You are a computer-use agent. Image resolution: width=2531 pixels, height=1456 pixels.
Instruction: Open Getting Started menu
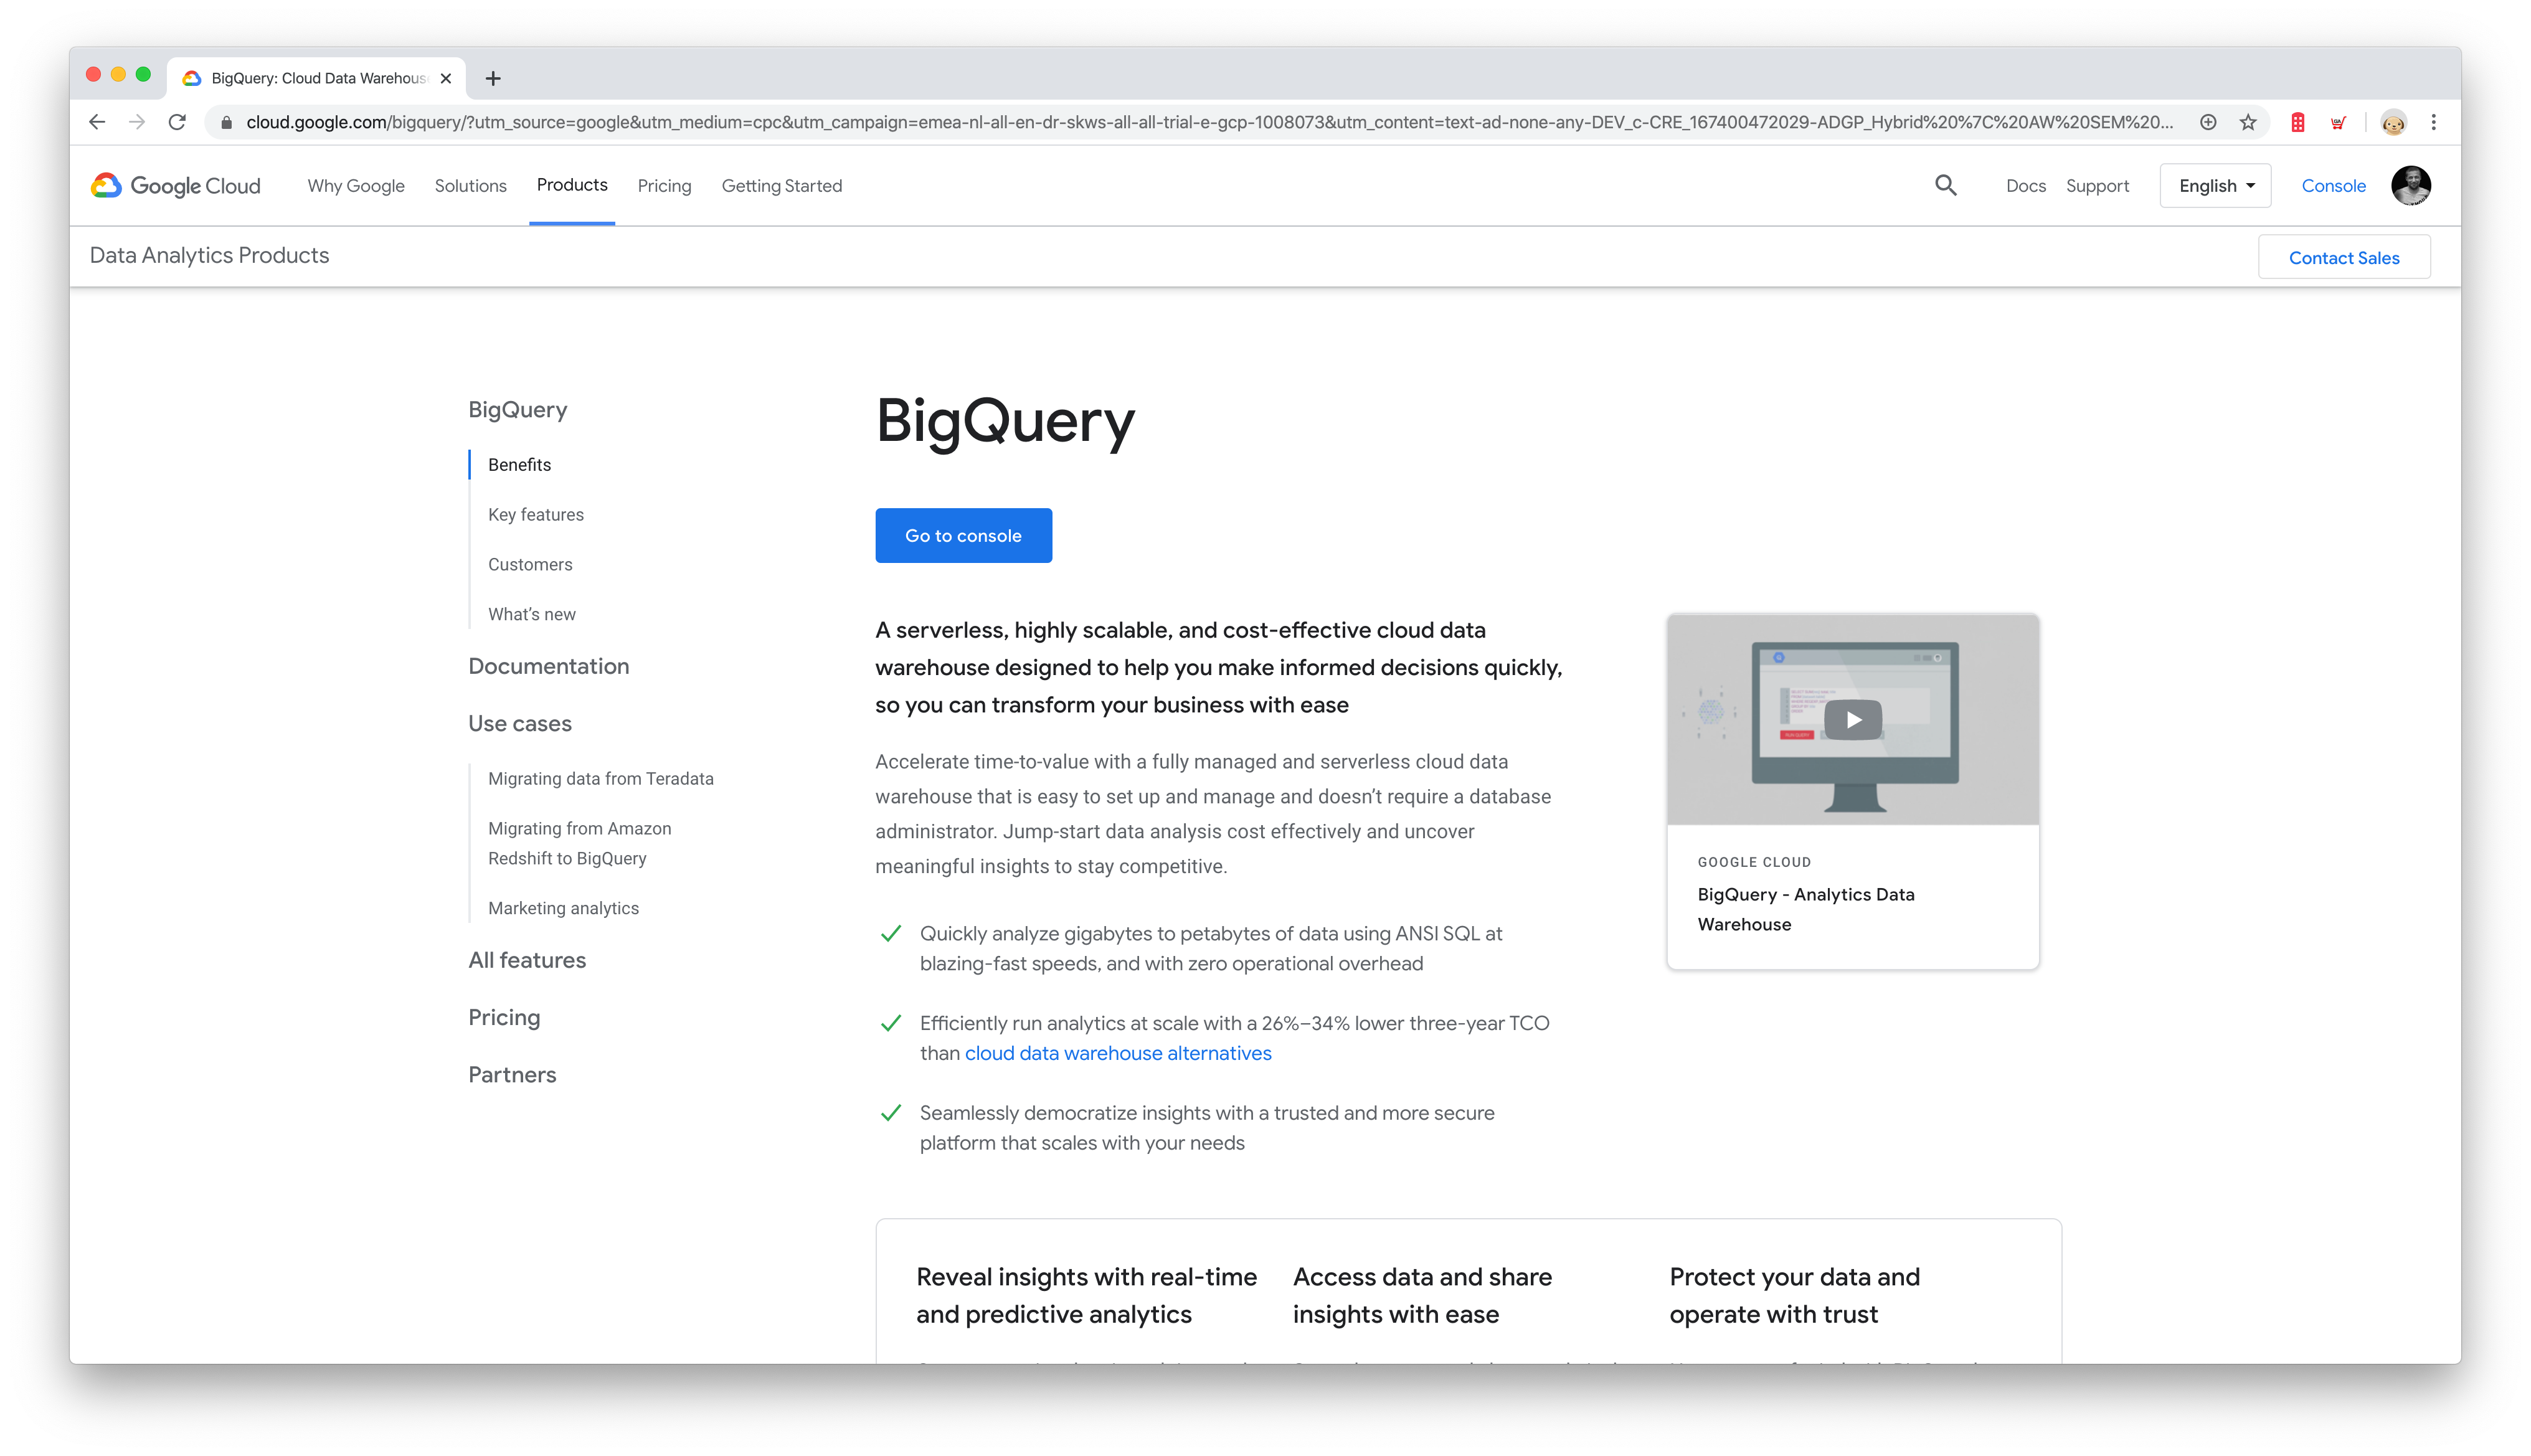point(781,186)
